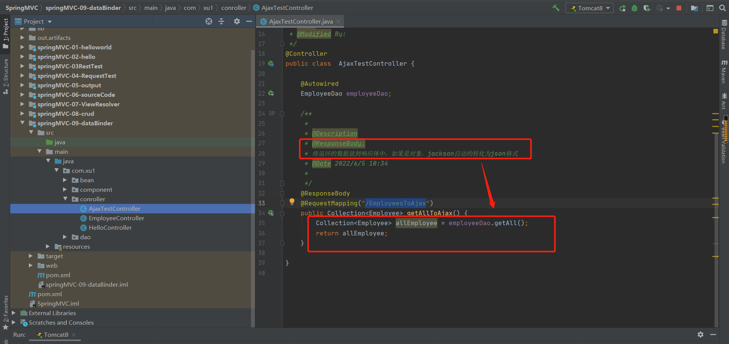Click the Rerun Tomcat8 icon
This screenshot has width=729, height=344.
pos(622,8)
